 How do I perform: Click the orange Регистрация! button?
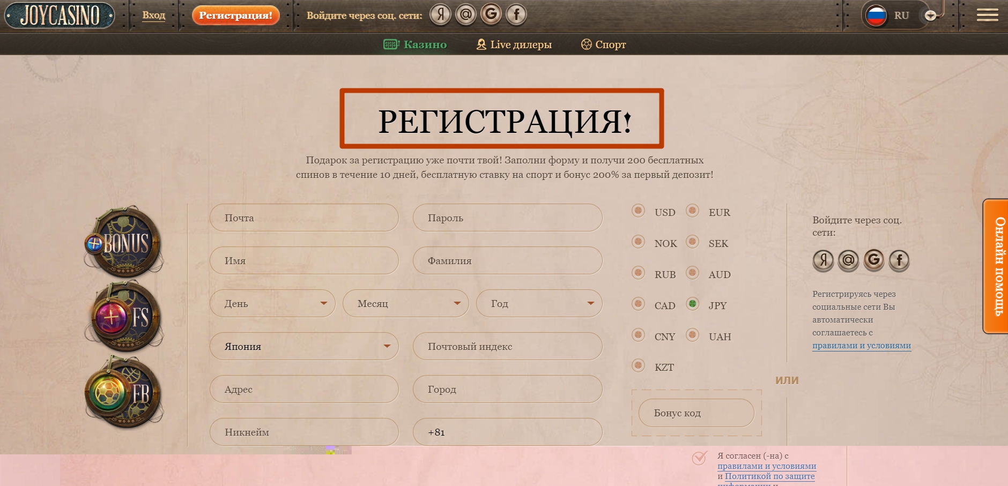[x=235, y=15]
